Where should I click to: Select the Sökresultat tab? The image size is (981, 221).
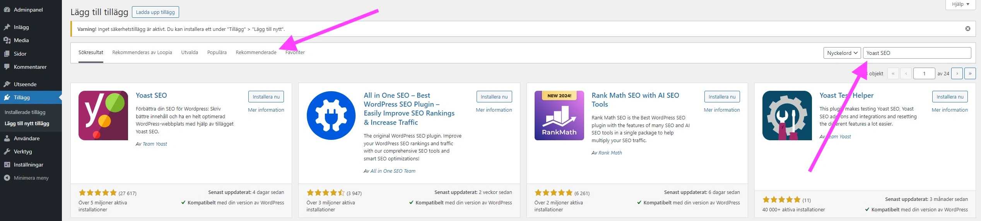point(91,53)
